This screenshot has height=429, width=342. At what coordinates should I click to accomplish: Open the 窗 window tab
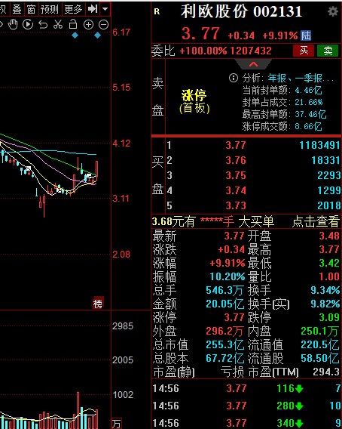pos(31,9)
